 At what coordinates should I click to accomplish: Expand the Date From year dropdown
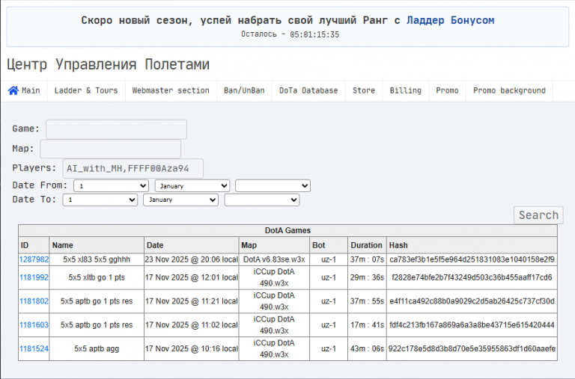[x=273, y=185]
